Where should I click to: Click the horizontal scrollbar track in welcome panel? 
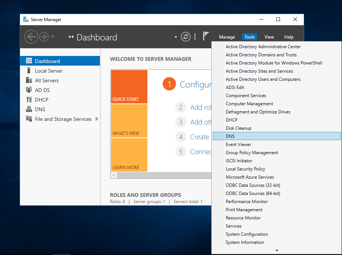coord(164,175)
